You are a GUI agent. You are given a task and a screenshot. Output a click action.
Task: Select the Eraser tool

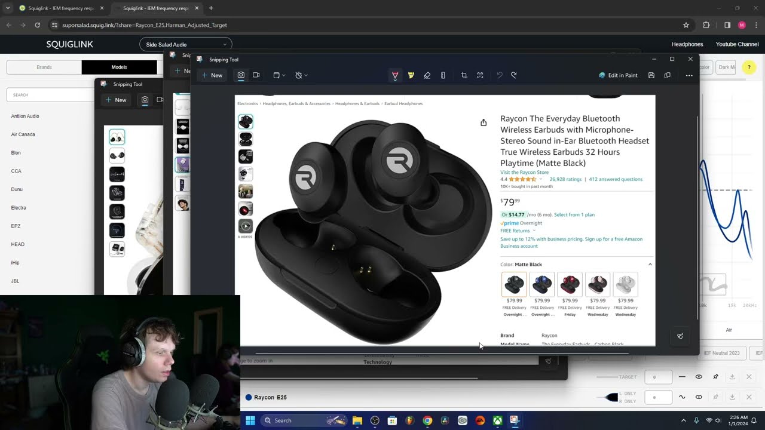click(x=427, y=75)
